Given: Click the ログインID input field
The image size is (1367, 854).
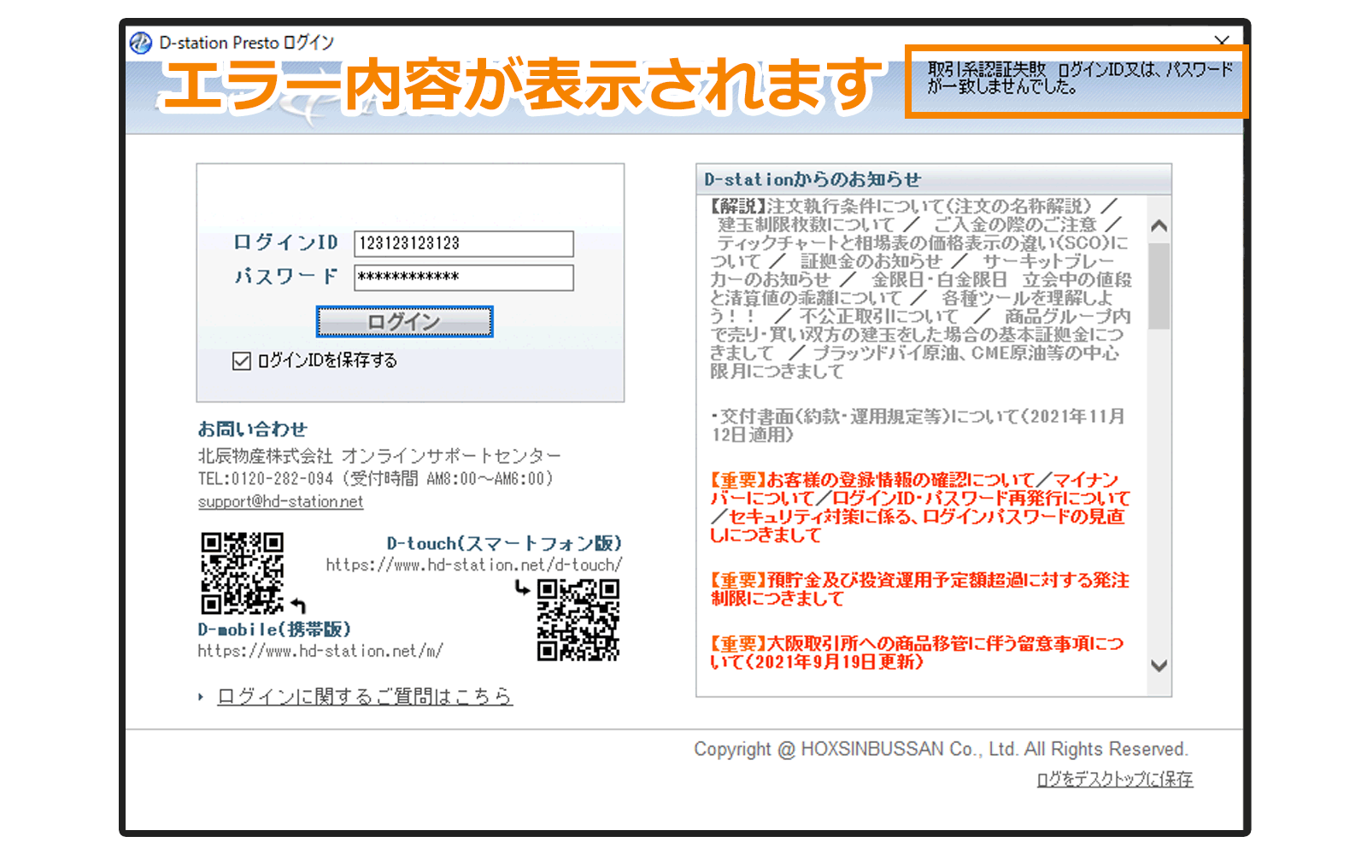Looking at the screenshot, I should (463, 243).
